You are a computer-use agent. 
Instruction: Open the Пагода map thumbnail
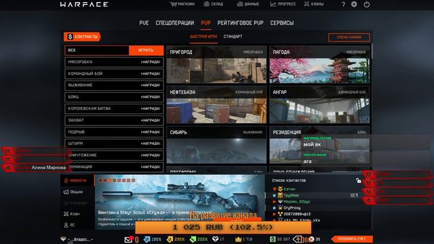click(x=319, y=65)
